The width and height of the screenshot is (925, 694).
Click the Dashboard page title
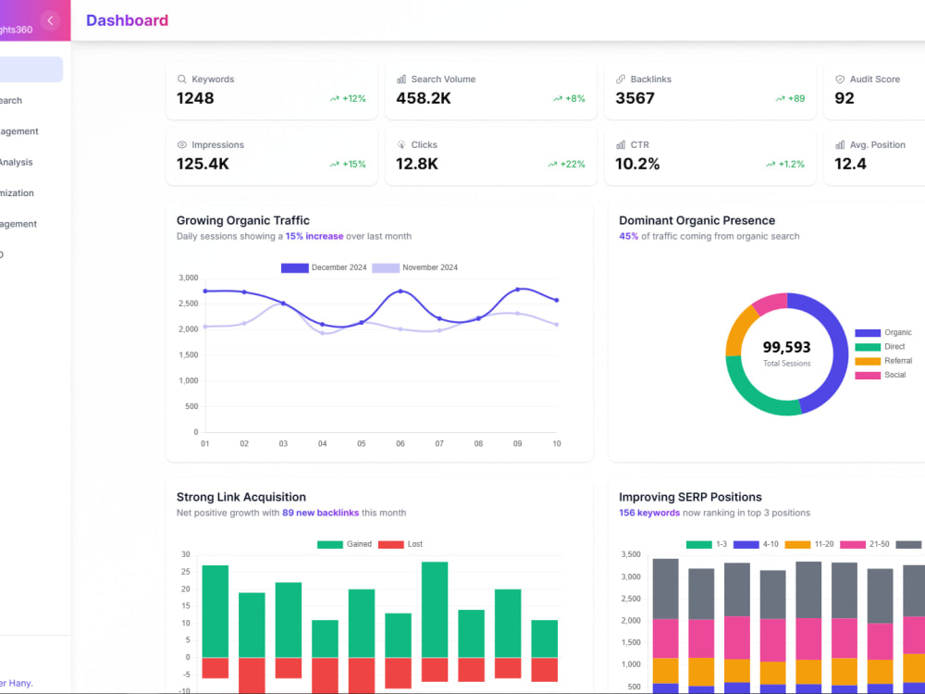coord(127,20)
